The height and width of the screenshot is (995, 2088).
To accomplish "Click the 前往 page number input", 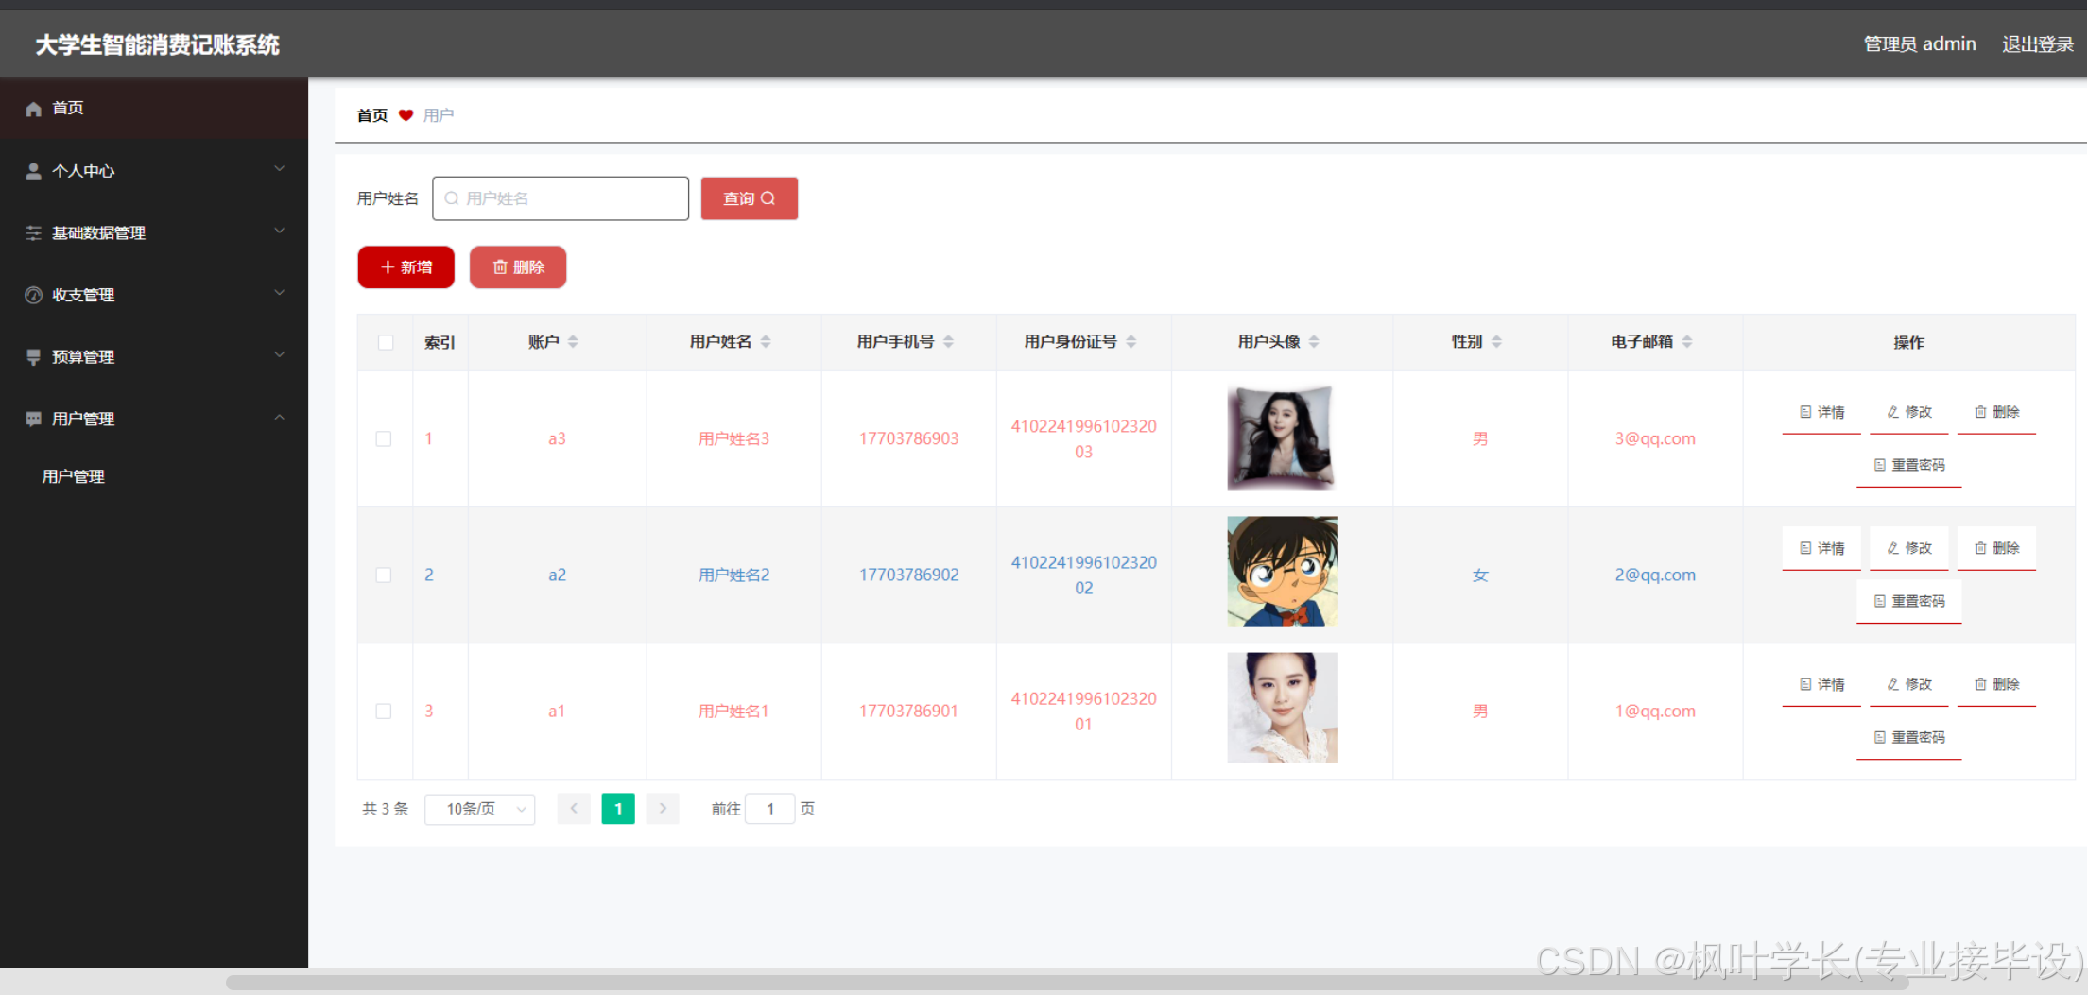I will pyautogui.click(x=770, y=809).
